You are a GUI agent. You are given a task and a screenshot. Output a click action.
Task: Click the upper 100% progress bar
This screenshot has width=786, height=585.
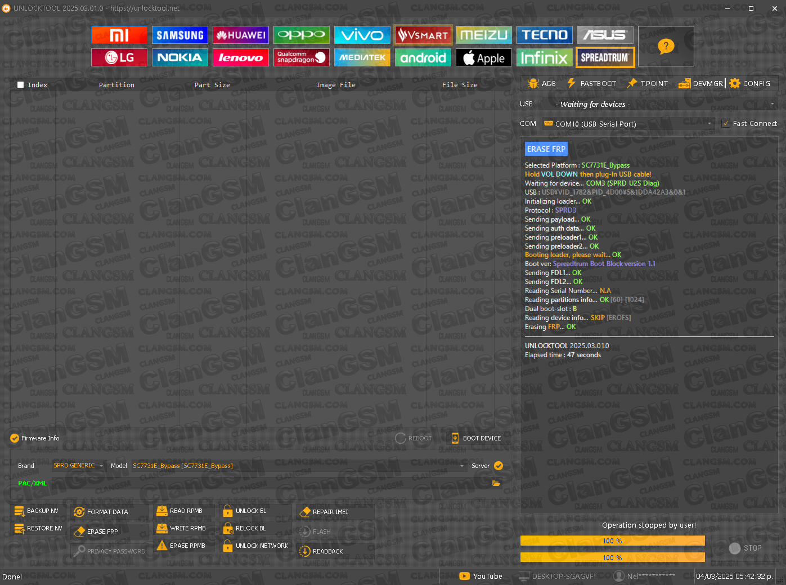click(612, 541)
